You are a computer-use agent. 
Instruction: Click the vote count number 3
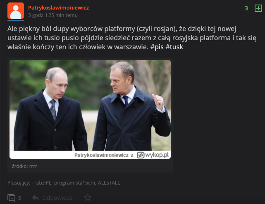click(246, 8)
